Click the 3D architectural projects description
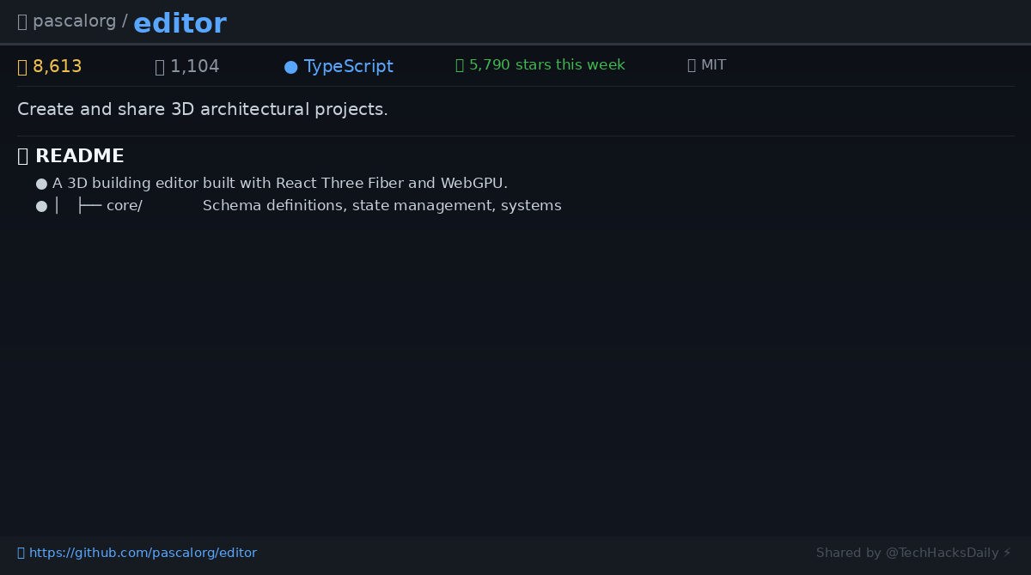Viewport: 1031px width, 575px height. 203,110
